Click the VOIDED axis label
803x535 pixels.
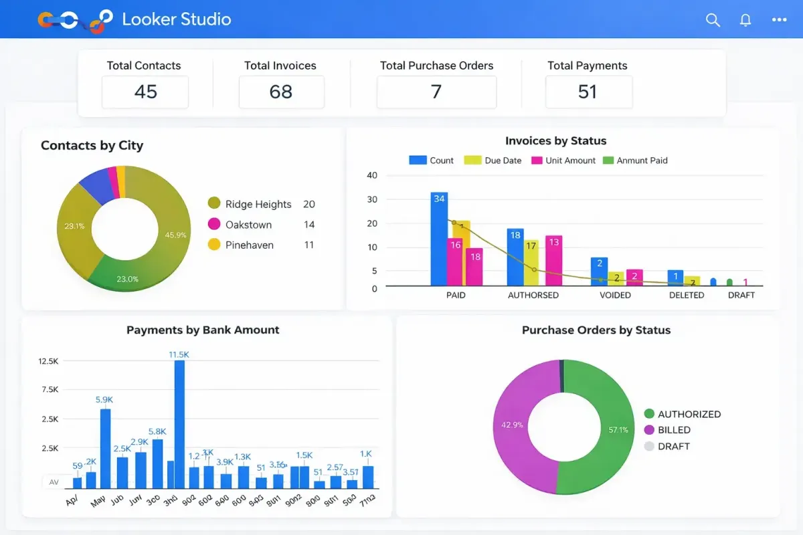(x=615, y=295)
